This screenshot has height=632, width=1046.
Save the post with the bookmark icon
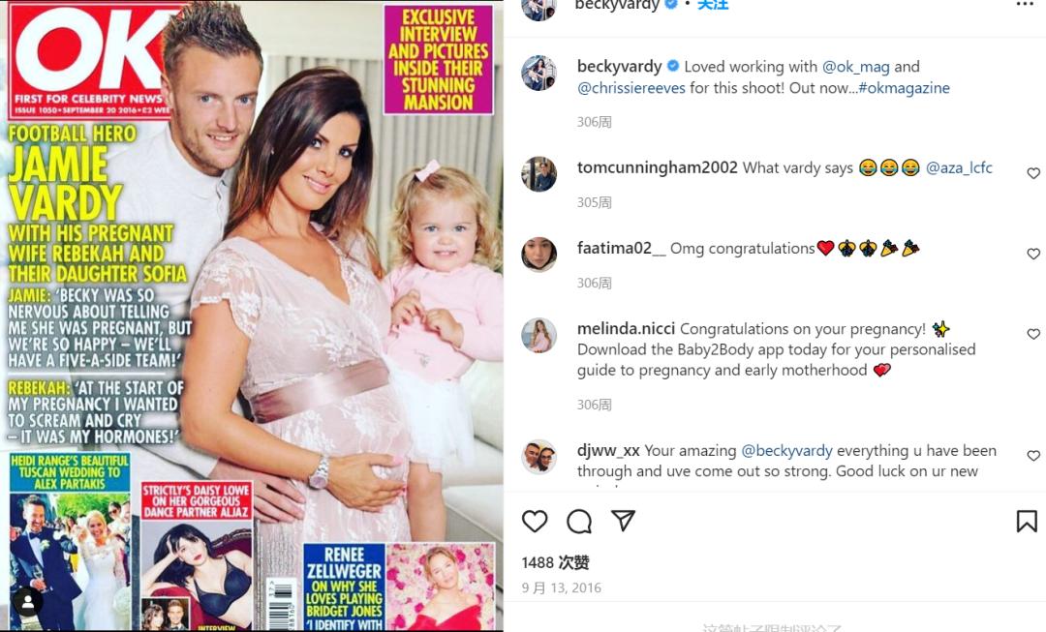click(x=1027, y=522)
